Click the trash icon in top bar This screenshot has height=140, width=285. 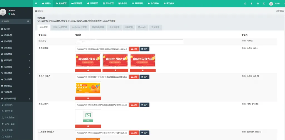(x=251, y=3)
